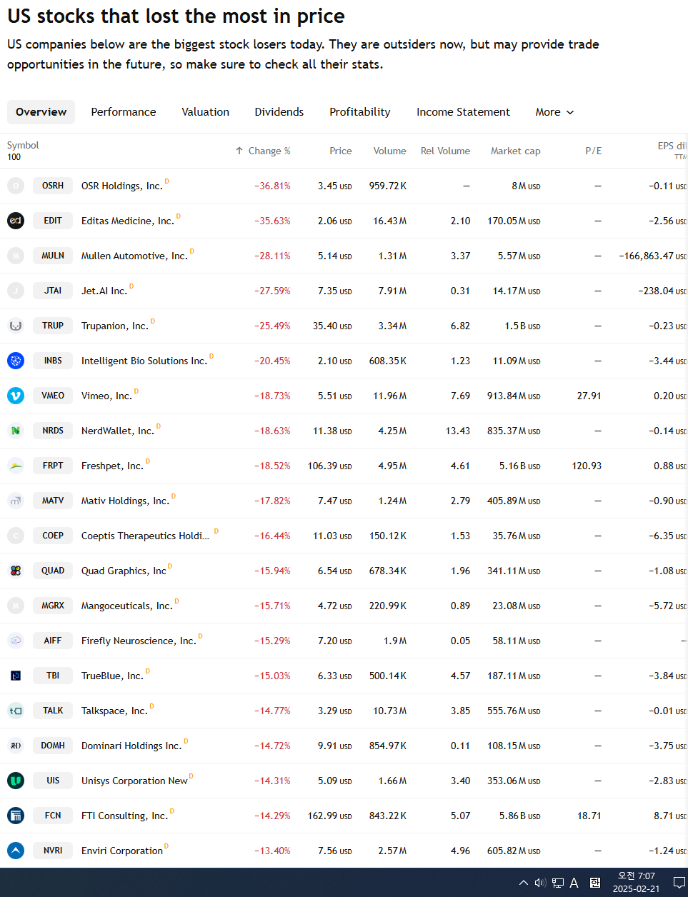The height and width of the screenshot is (897, 688).
Task: Open Quad Graphics, Inc company link
Action: [124, 571]
